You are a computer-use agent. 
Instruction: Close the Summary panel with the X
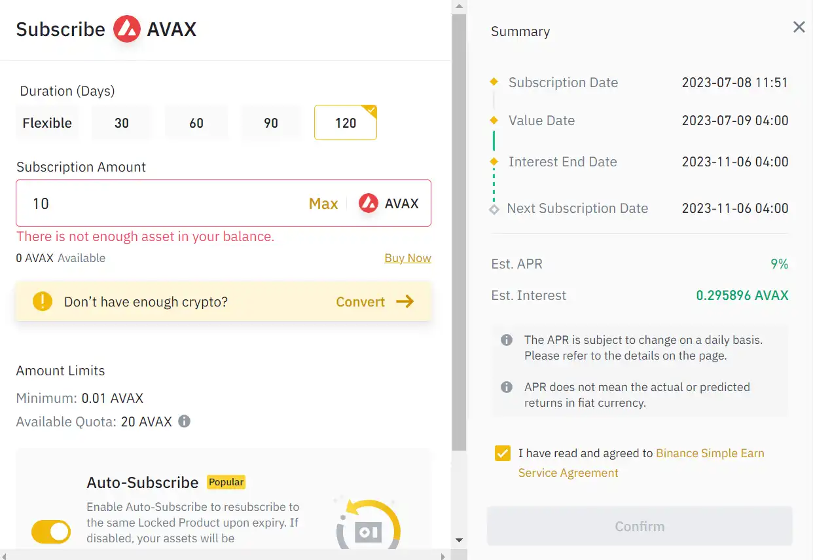pyautogui.click(x=799, y=27)
